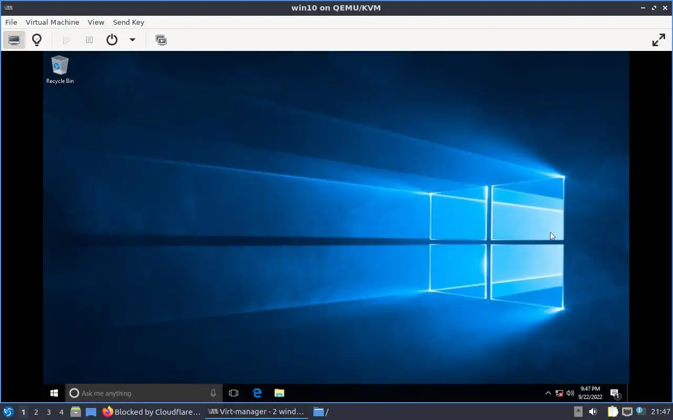Viewport: 673px width, 420px height.
Task: Adjust host volume speaker icon
Action: [x=593, y=412]
